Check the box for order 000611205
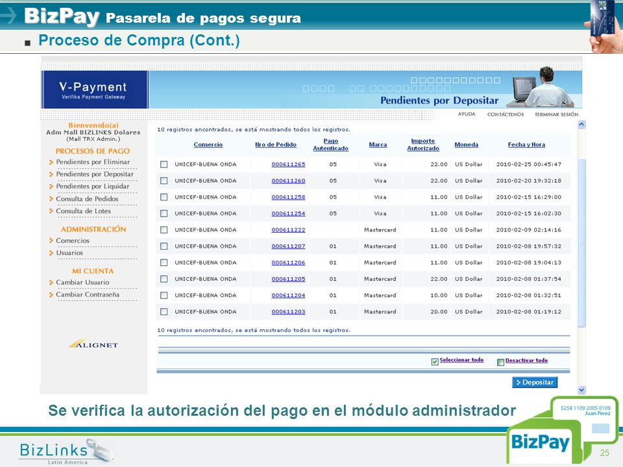The image size is (623, 467). (x=164, y=279)
